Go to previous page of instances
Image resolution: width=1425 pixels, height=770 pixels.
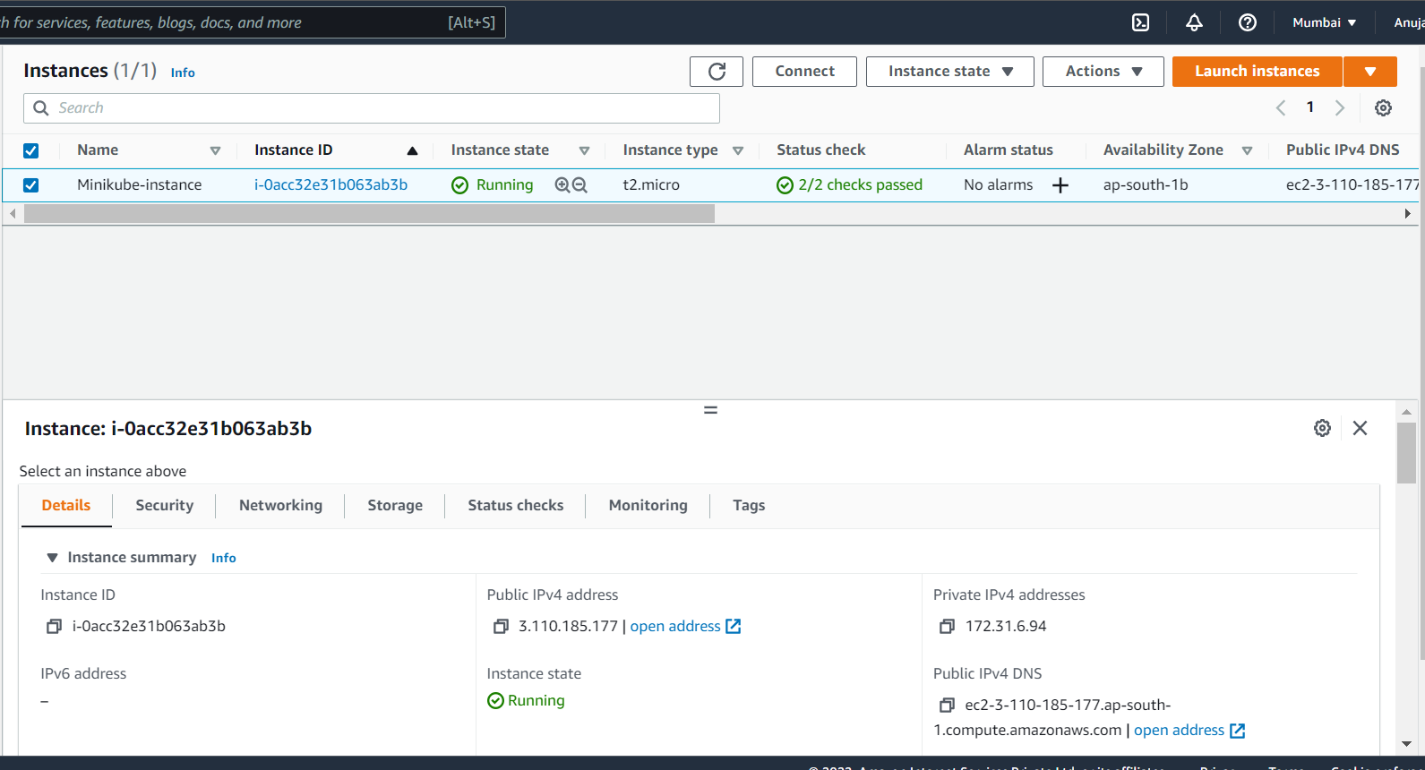[1281, 107]
